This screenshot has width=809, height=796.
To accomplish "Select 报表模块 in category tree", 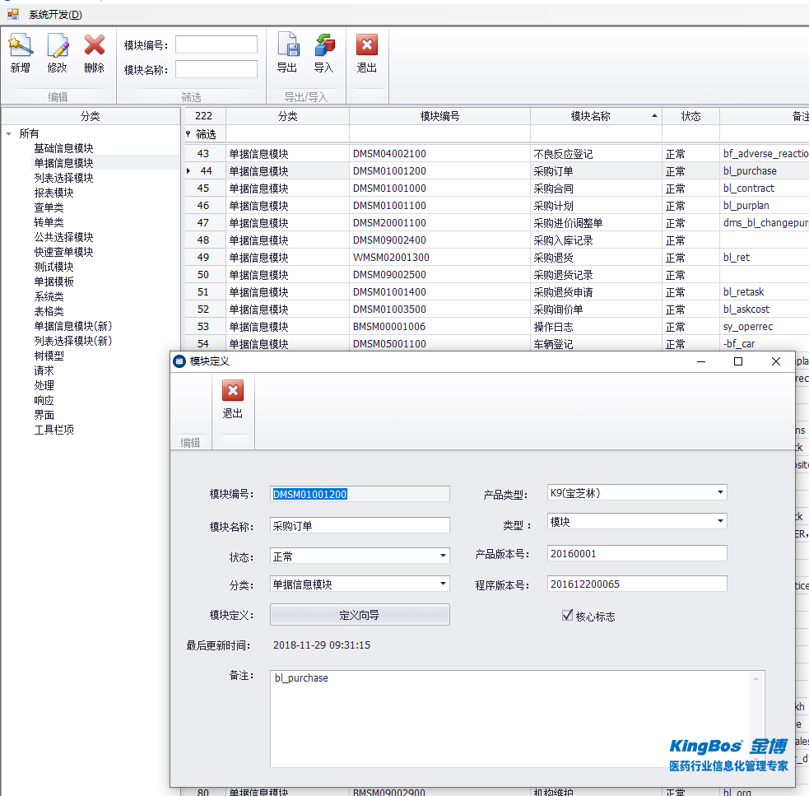I will tap(53, 193).
